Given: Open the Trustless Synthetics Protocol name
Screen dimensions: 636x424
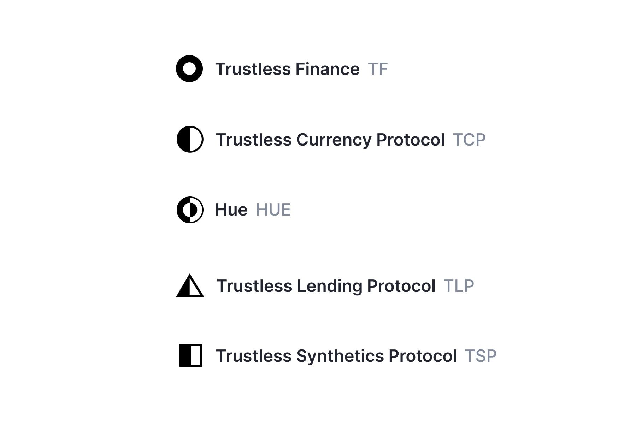Looking at the screenshot, I should (x=336, y=356).
